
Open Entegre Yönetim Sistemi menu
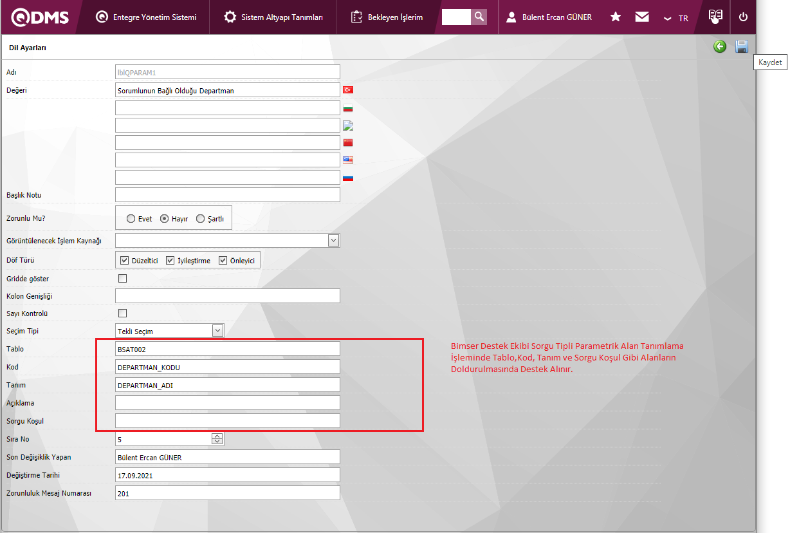[x=145, y=17]
